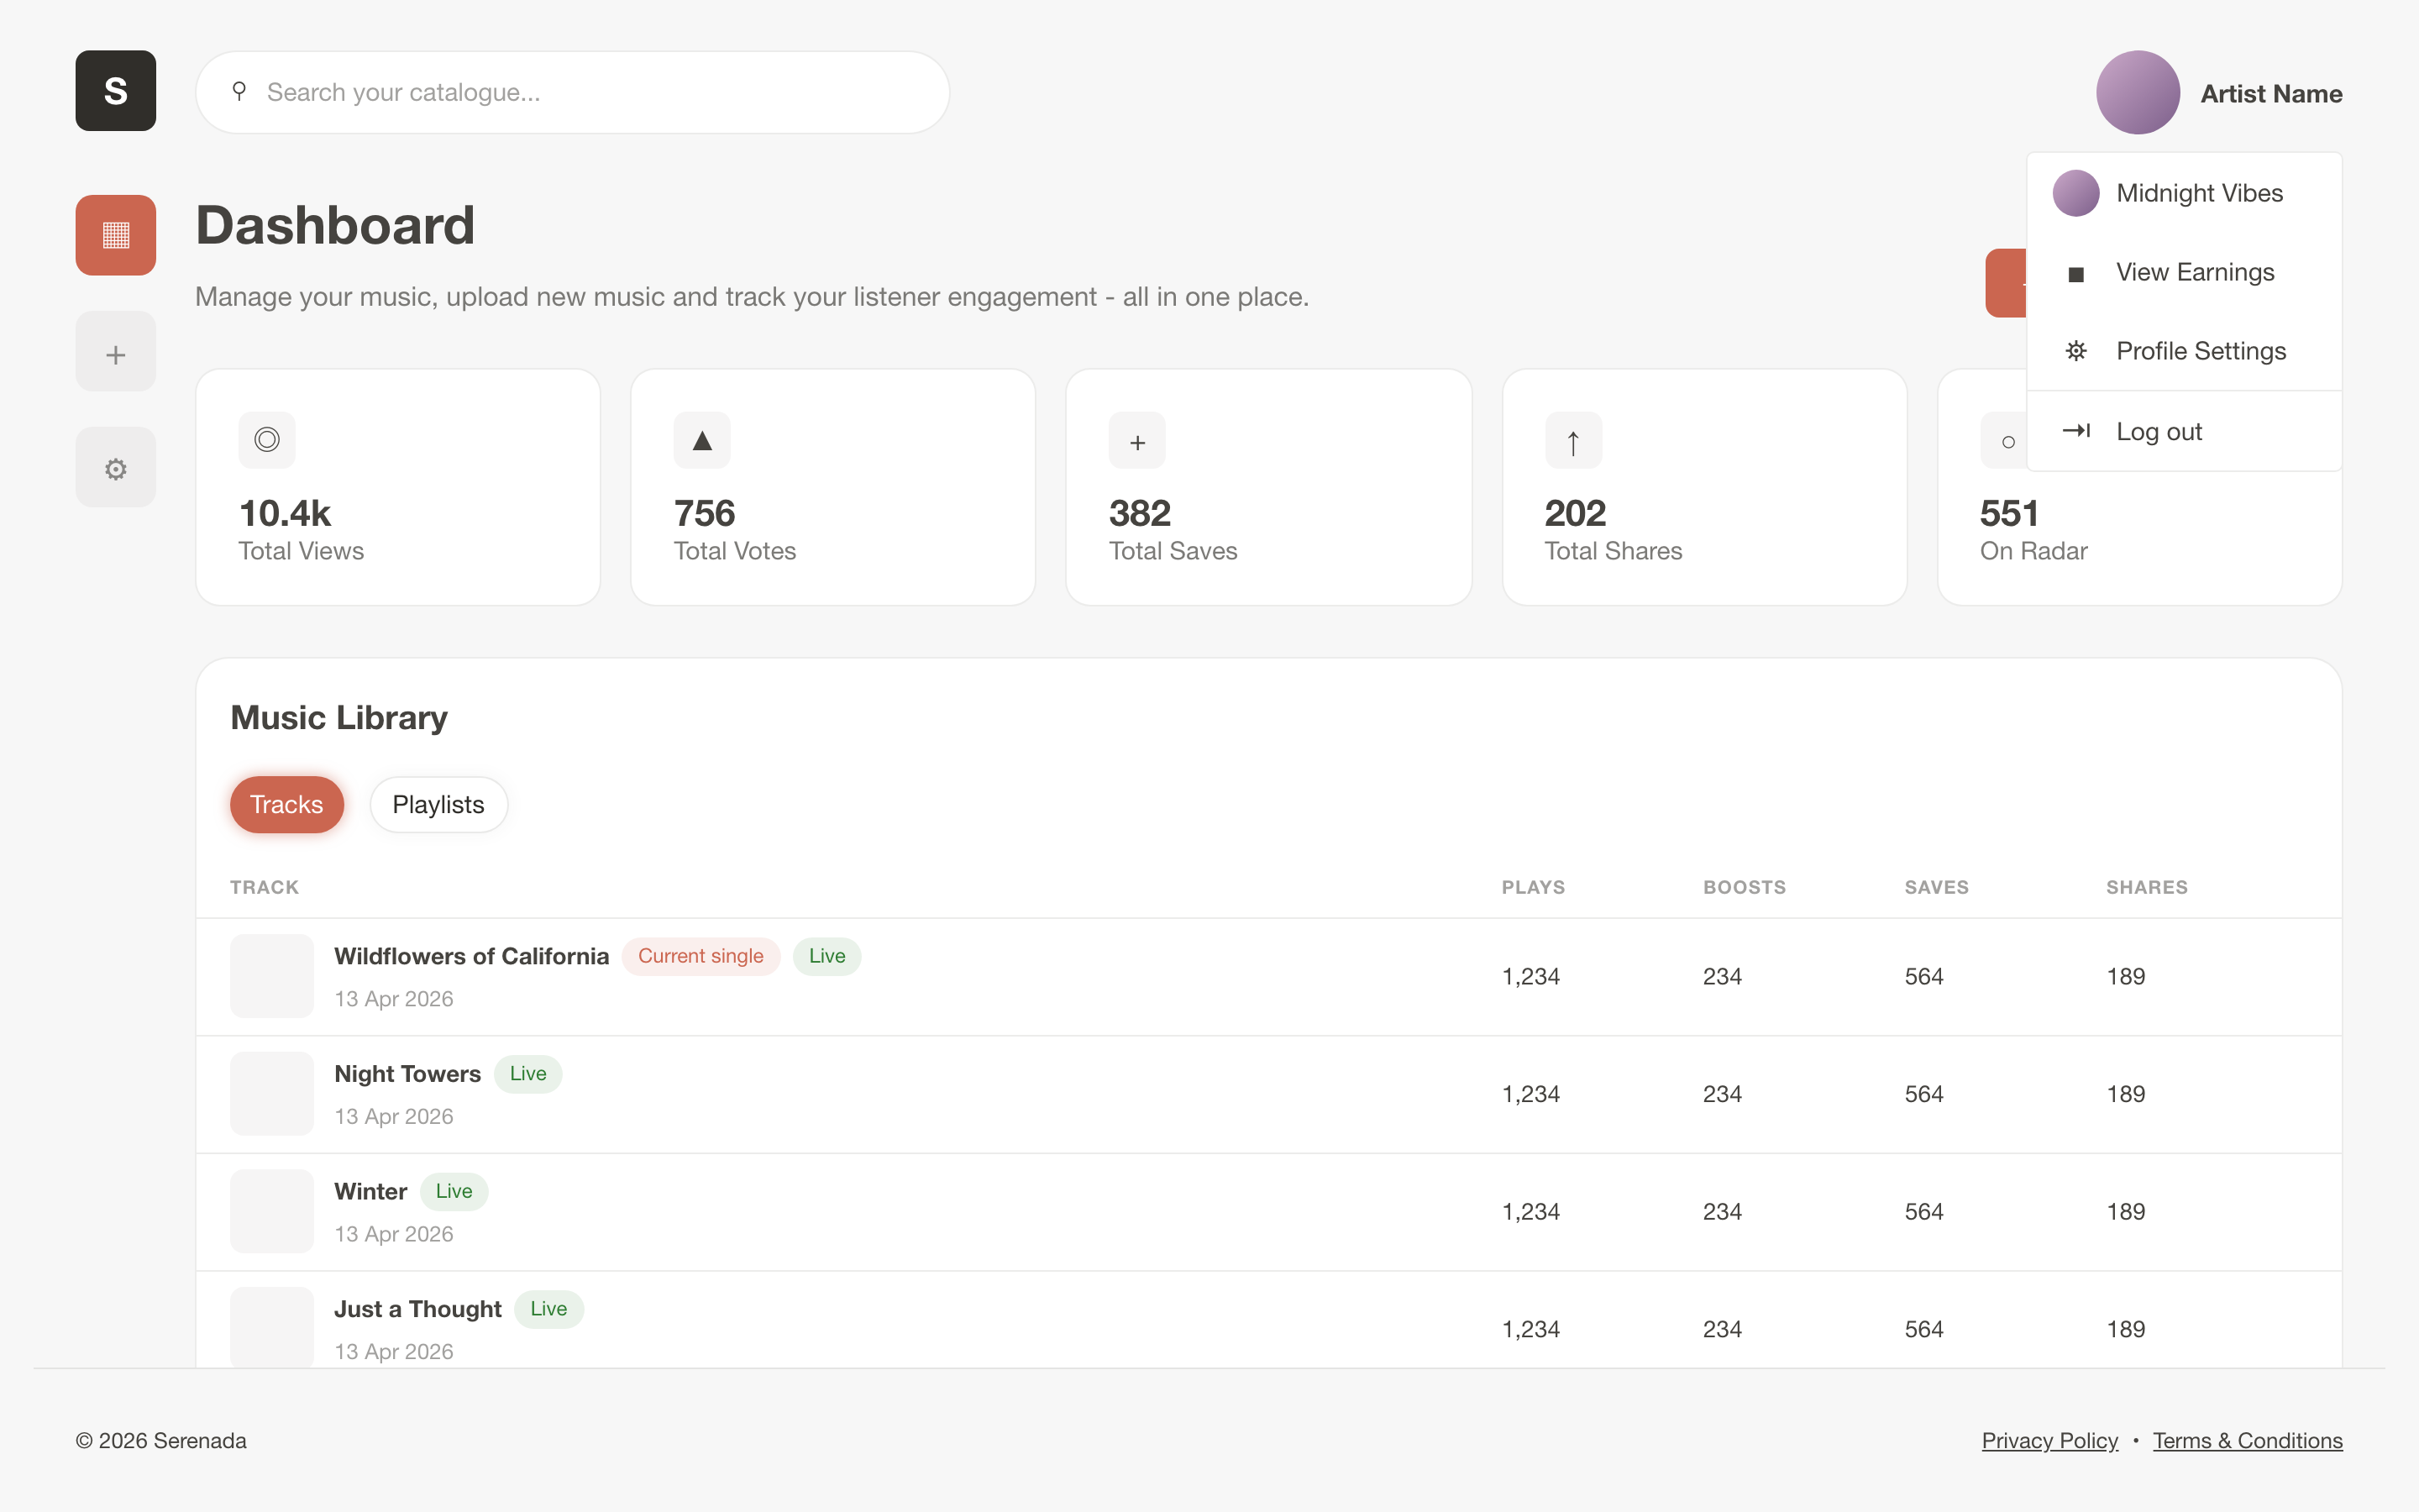Click the boosts count for Night Towers
Viewport: 2419px width, 1512px height.
coord(1723,1094)
